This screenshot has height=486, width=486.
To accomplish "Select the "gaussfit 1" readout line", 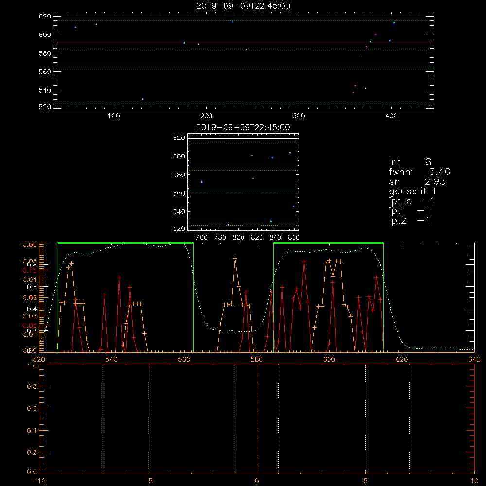I will click(413, 191).
